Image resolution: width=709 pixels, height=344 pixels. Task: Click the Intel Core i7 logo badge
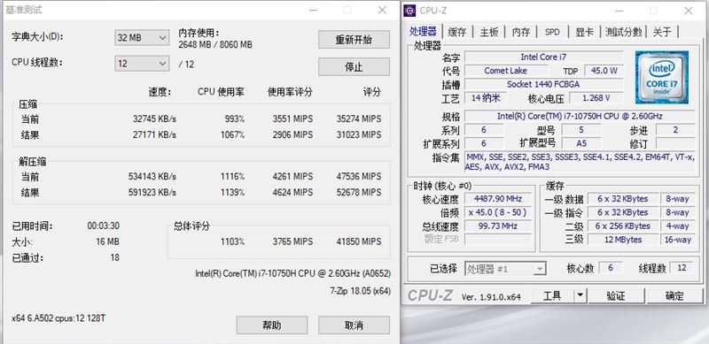(661, 77)
